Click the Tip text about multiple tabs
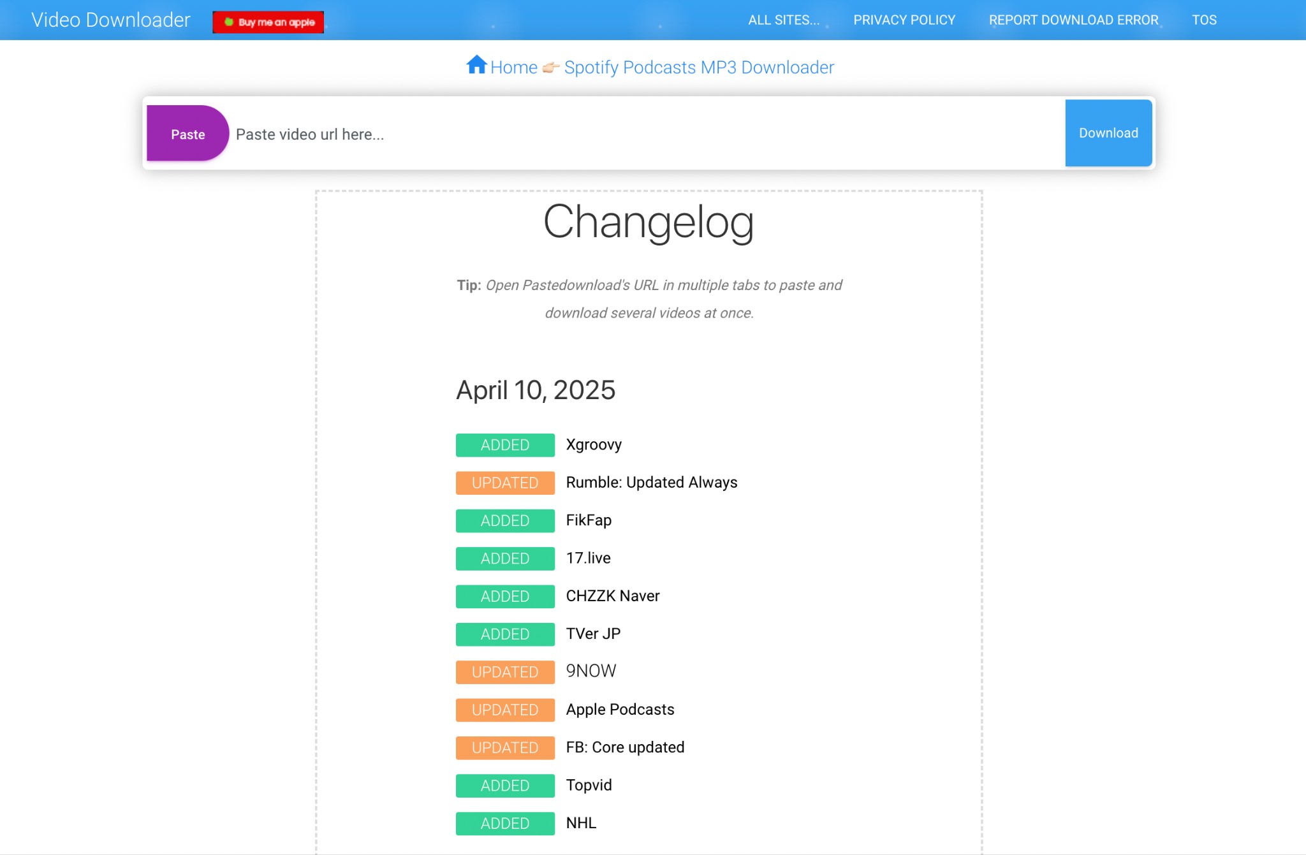This screenshot has height=855, width=1306. pyautogui.click(x=649, y=298)
